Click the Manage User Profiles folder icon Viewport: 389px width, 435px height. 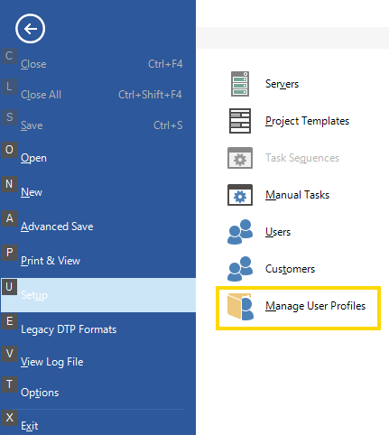click(240, 306)
